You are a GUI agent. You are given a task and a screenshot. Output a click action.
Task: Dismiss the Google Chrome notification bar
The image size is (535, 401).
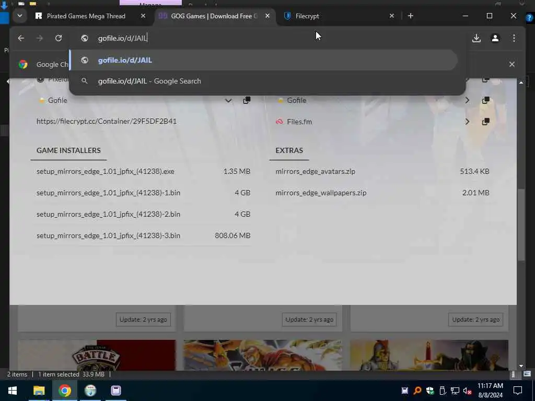click(x=512, y=64)
